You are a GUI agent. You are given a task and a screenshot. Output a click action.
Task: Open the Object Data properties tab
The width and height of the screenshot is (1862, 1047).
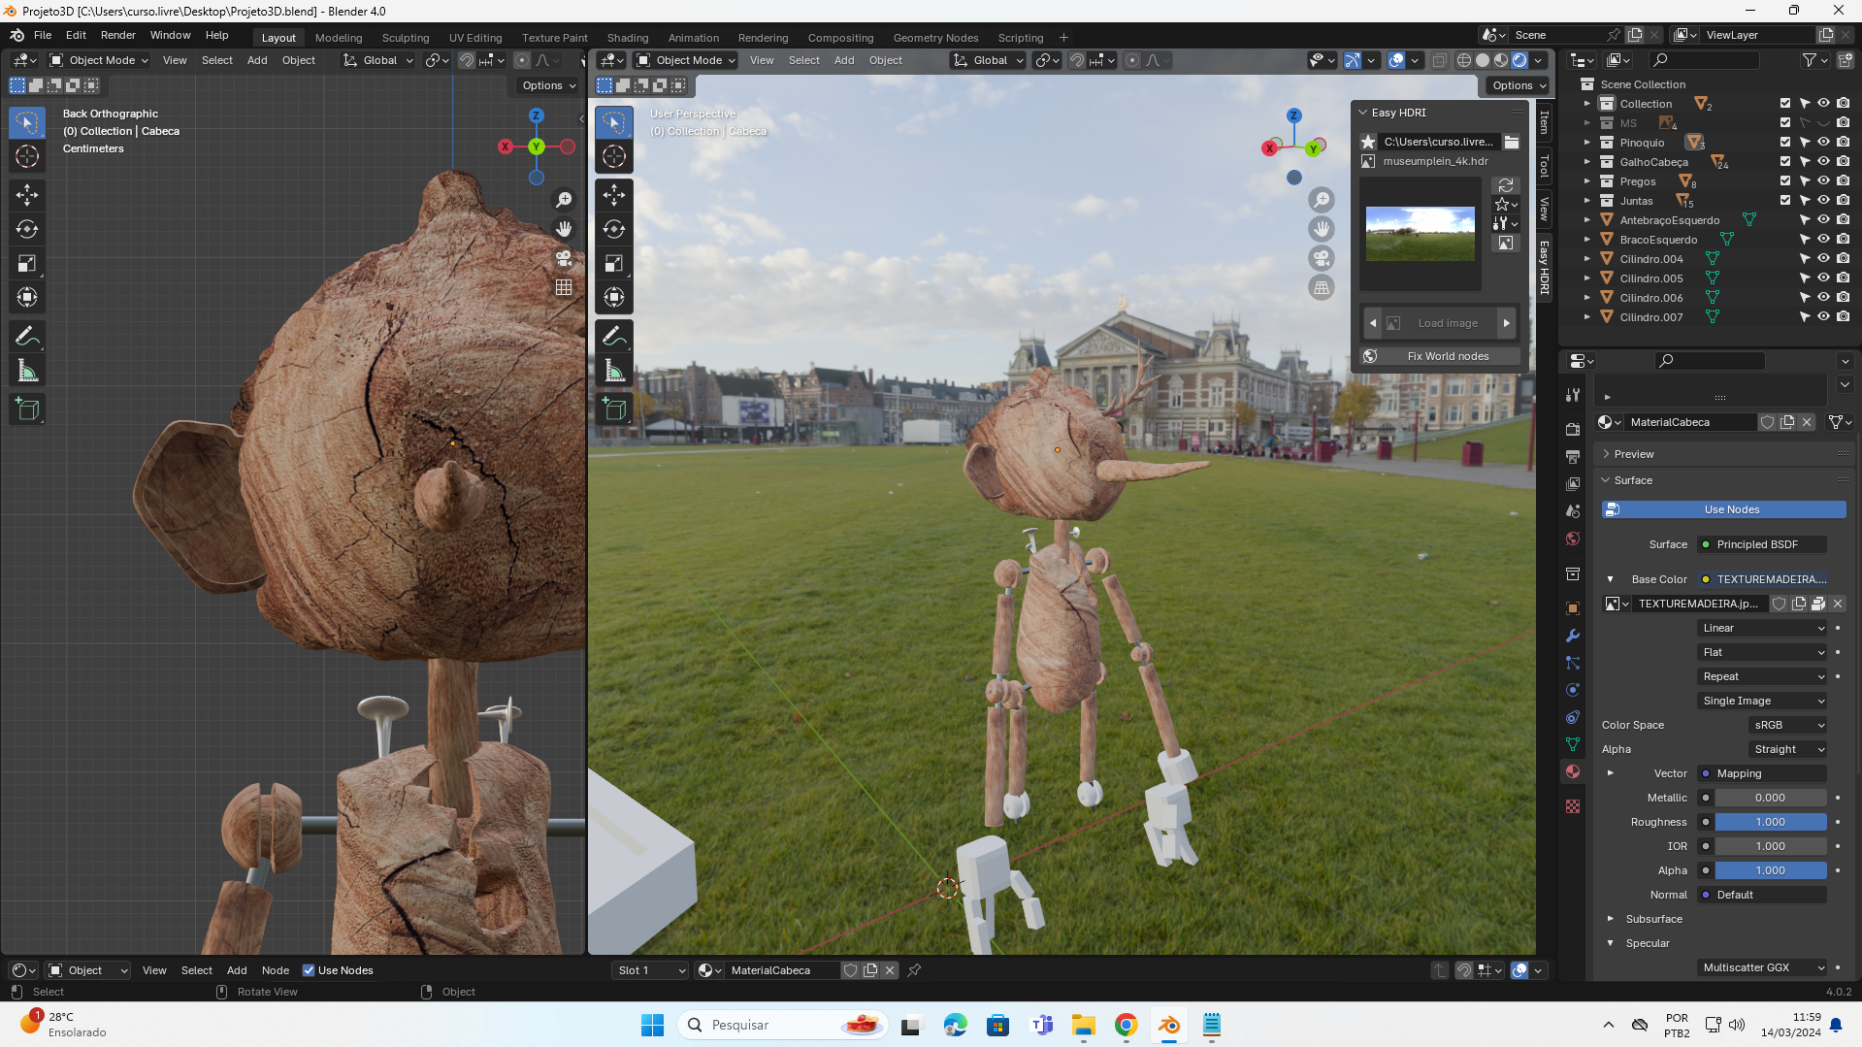[1573, 744]
